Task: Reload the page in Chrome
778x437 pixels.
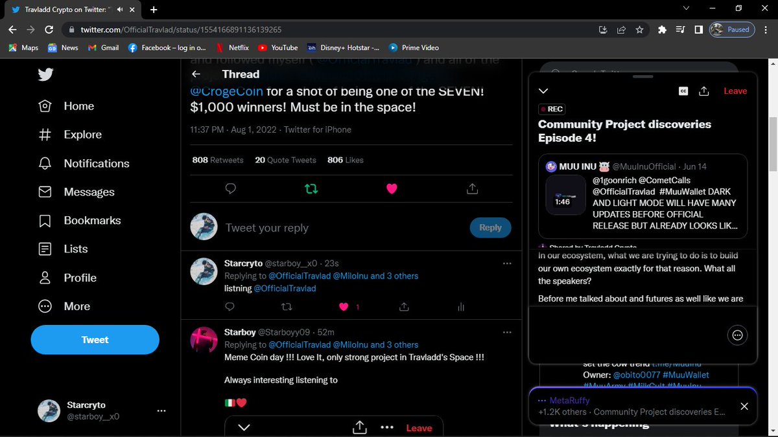Action: tap(49, 30)
